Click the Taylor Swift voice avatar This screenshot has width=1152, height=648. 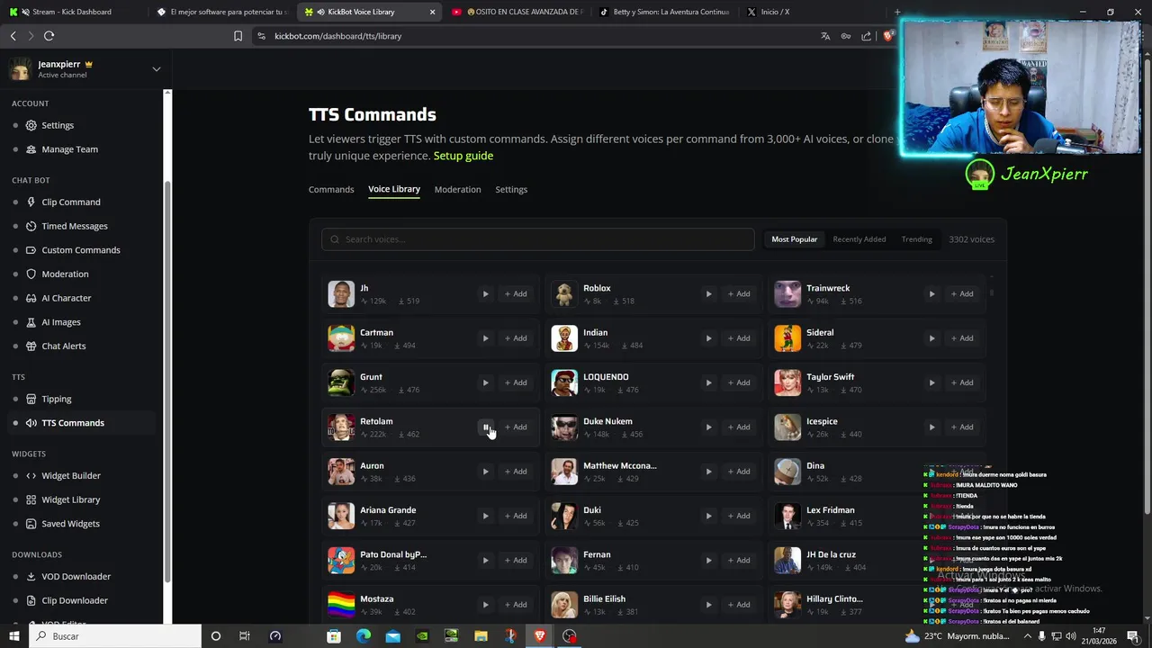787,382
